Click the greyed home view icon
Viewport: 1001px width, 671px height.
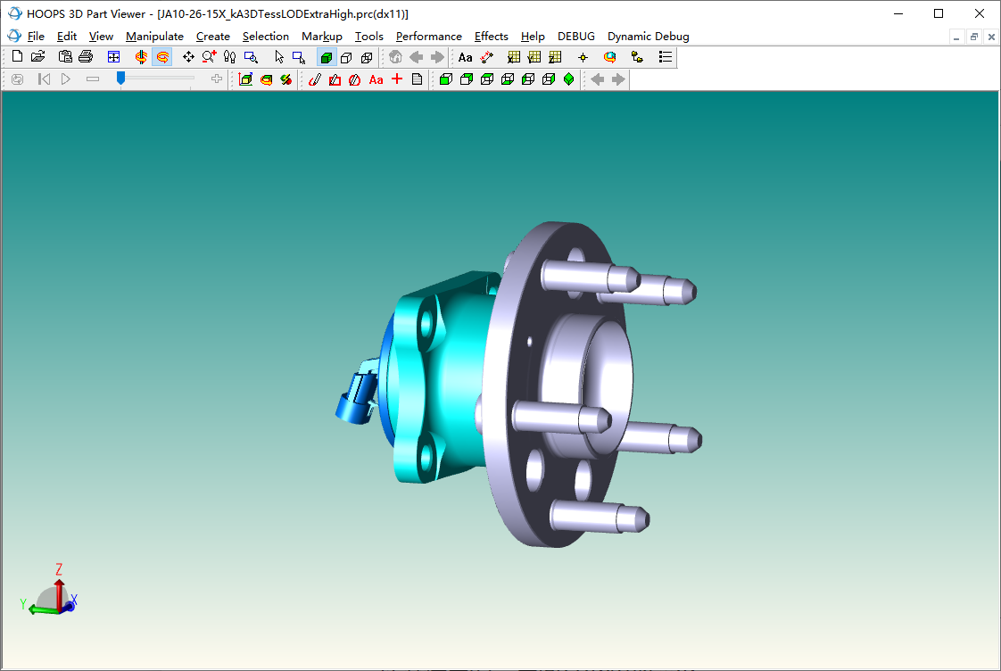pos(395,57)
